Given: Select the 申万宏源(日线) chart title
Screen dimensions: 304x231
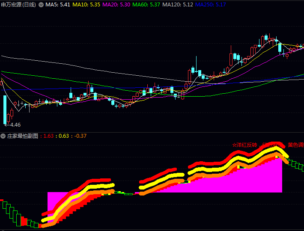Looking at the screenshot, I should (x=18, y=5).
